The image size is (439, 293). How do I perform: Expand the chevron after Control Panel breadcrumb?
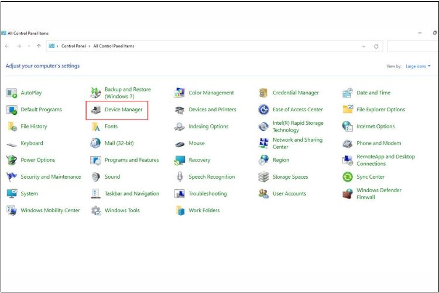pos(90,46)
